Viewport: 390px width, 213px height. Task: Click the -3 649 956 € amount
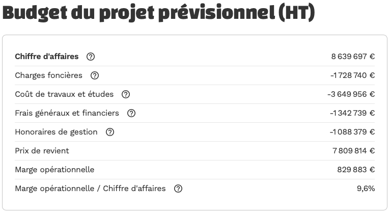(351, 94)
